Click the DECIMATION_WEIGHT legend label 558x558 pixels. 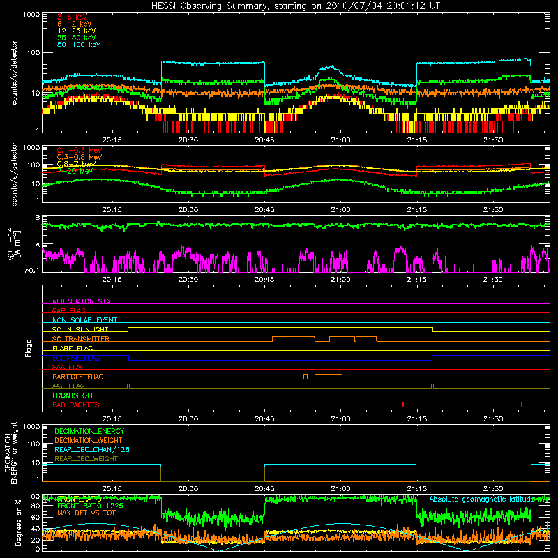click(89, 440)
